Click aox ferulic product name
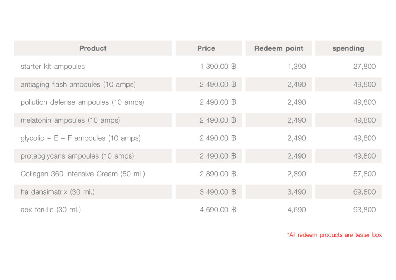This screenshot has width=396, height=280. [x=51, y=210]
